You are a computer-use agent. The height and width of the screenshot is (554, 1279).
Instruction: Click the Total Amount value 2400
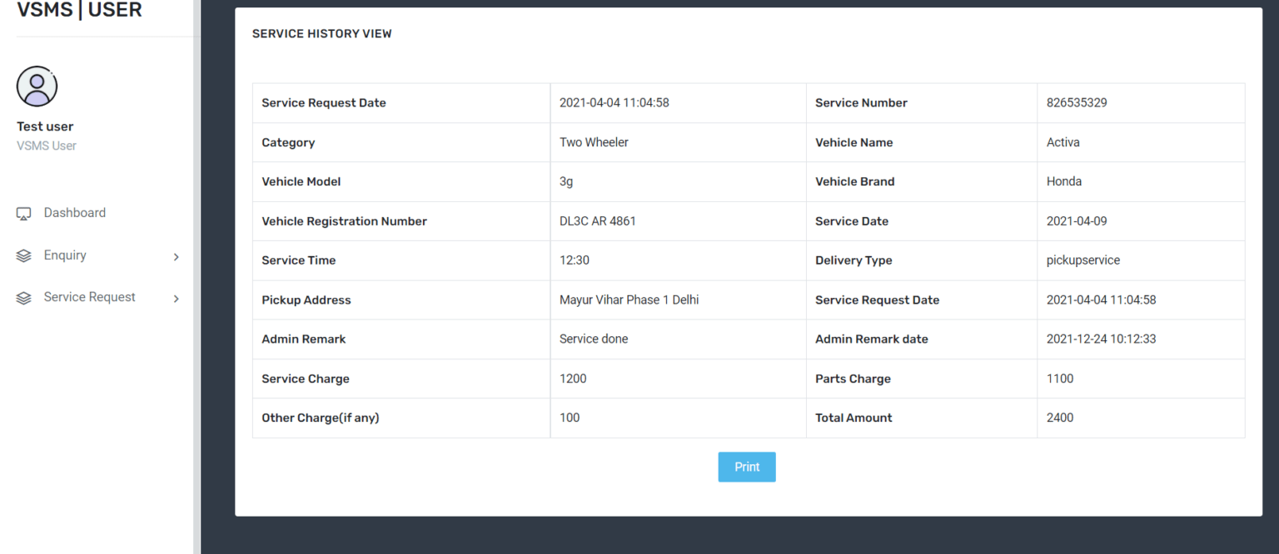point(1059,418)
